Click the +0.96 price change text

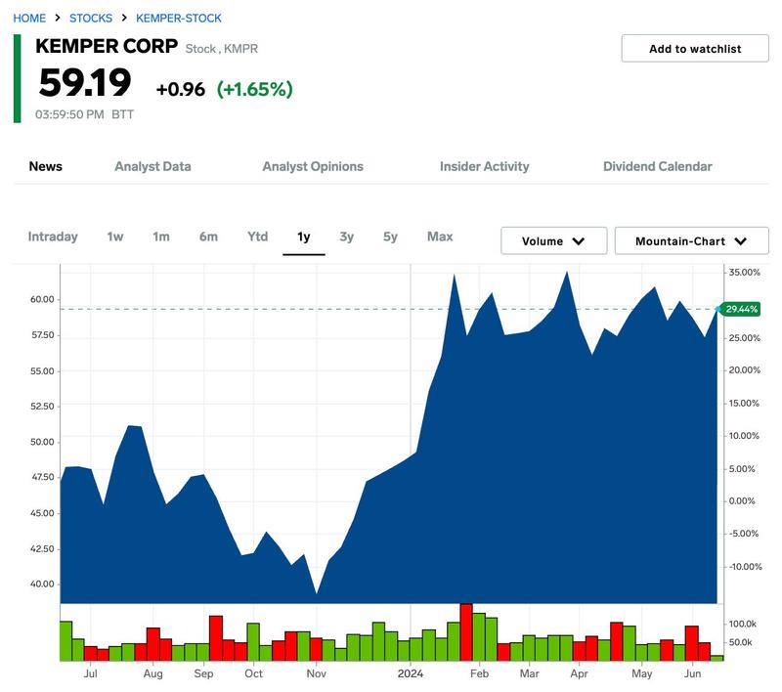pyautogui.click(x=181, y=89)
